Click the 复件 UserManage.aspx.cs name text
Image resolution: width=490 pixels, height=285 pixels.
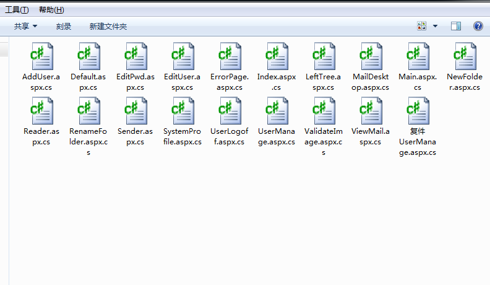418,142
